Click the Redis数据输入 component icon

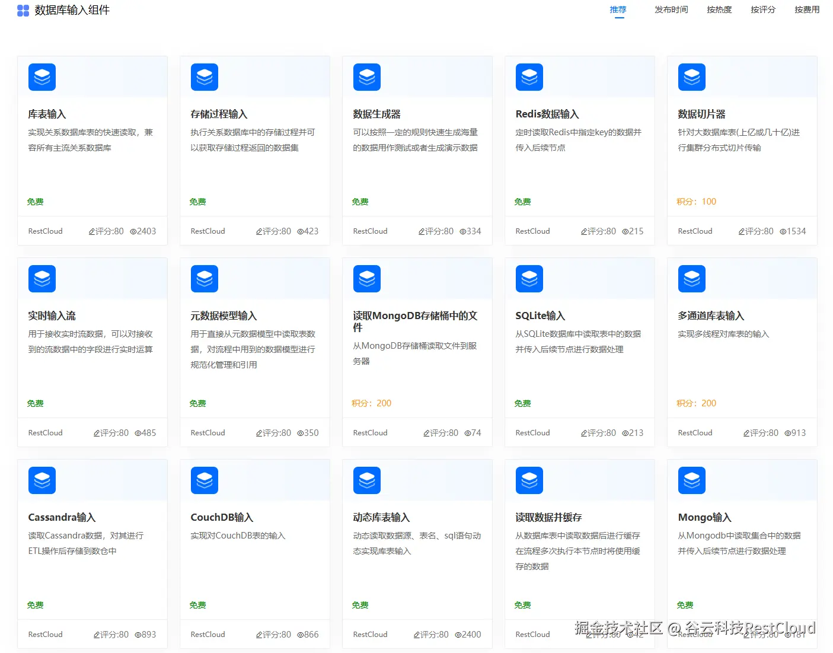click(529, 77)
